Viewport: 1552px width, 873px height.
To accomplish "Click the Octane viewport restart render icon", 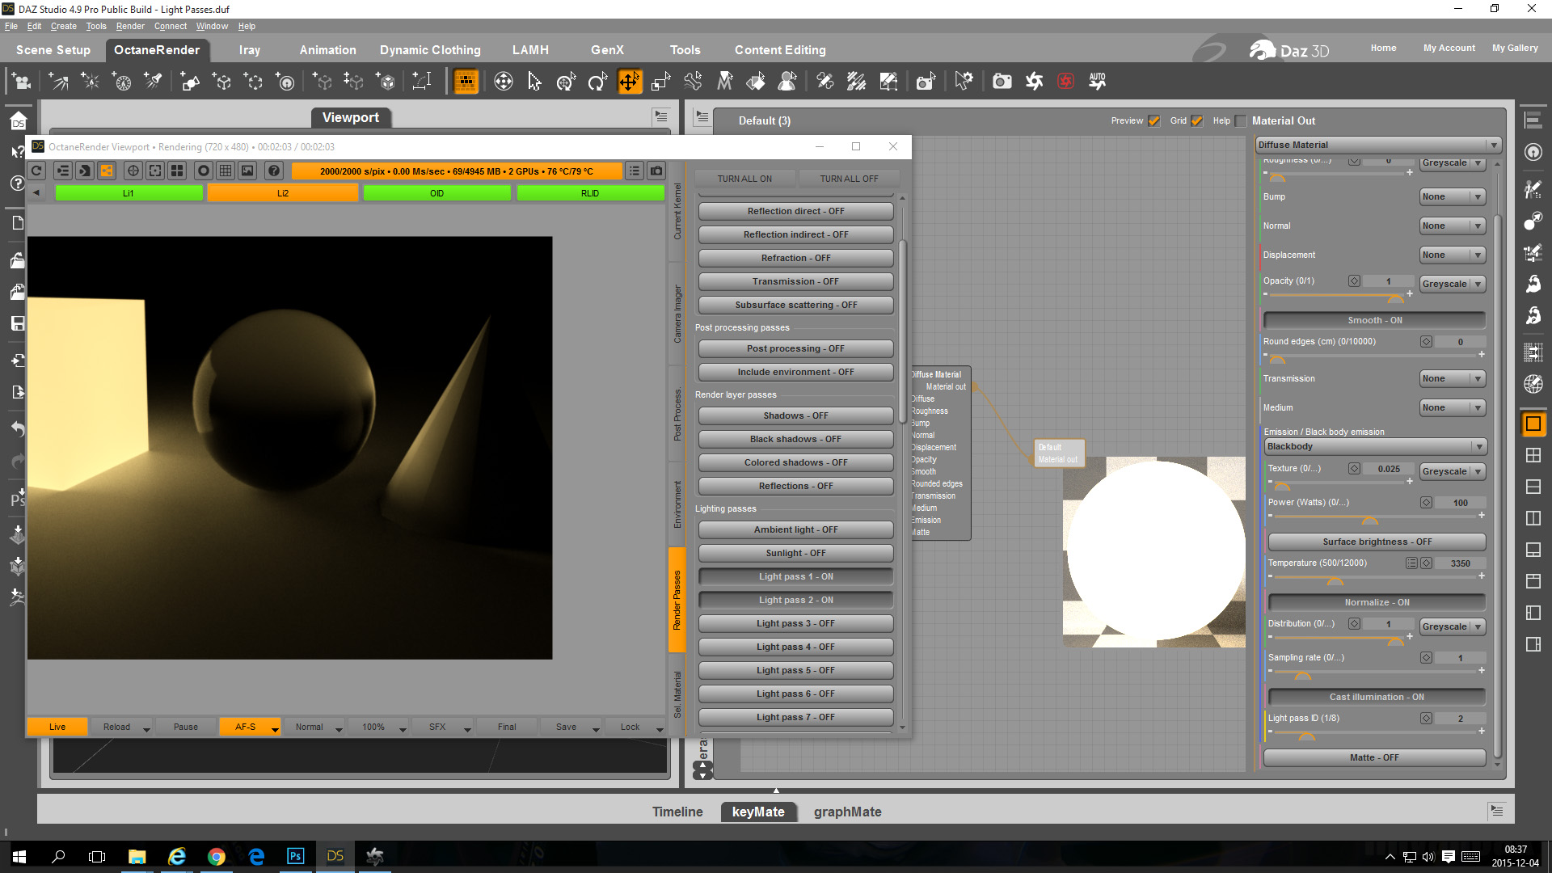I will (36, 171).
